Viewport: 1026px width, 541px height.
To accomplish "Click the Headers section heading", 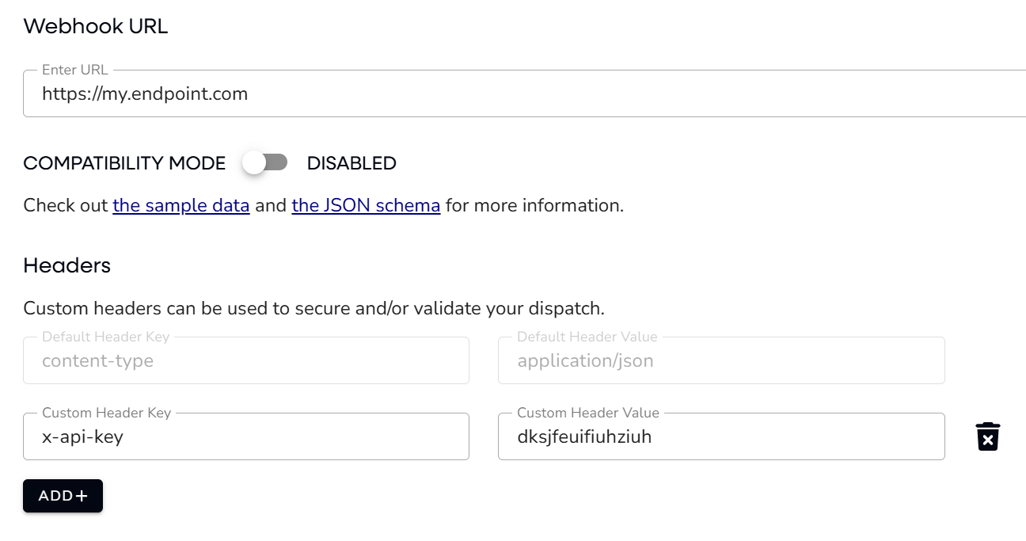I will [x=67, y=265].
